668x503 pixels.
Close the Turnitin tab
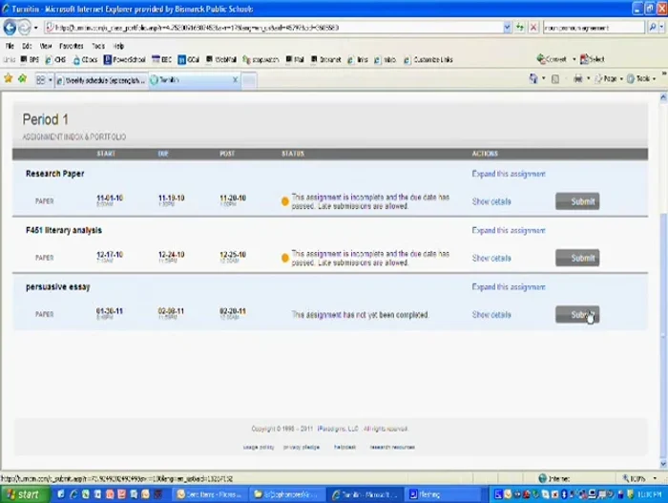[x=236, y=80]
